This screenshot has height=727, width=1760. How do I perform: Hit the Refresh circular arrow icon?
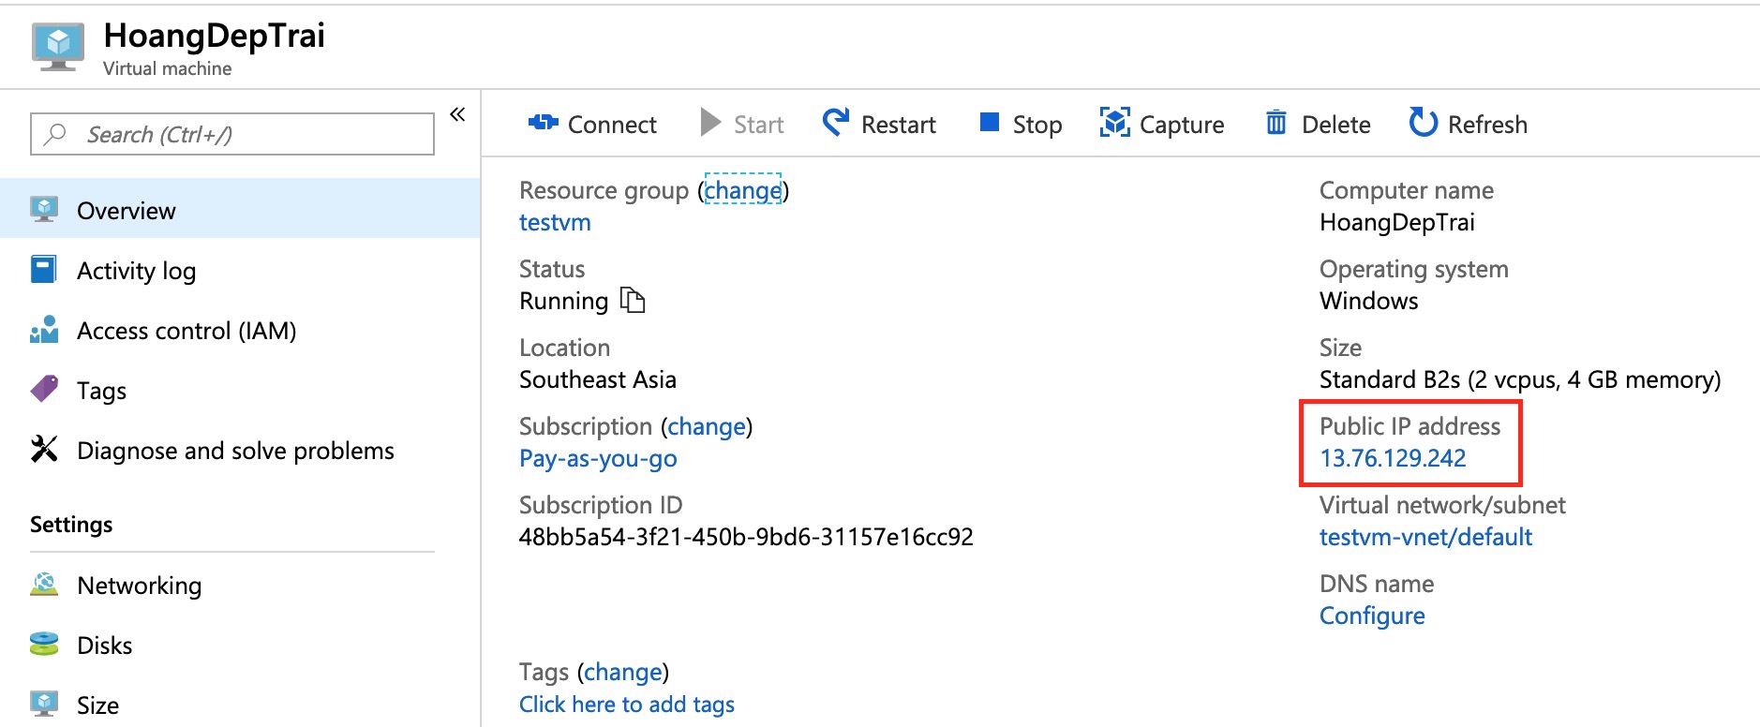1423,123
